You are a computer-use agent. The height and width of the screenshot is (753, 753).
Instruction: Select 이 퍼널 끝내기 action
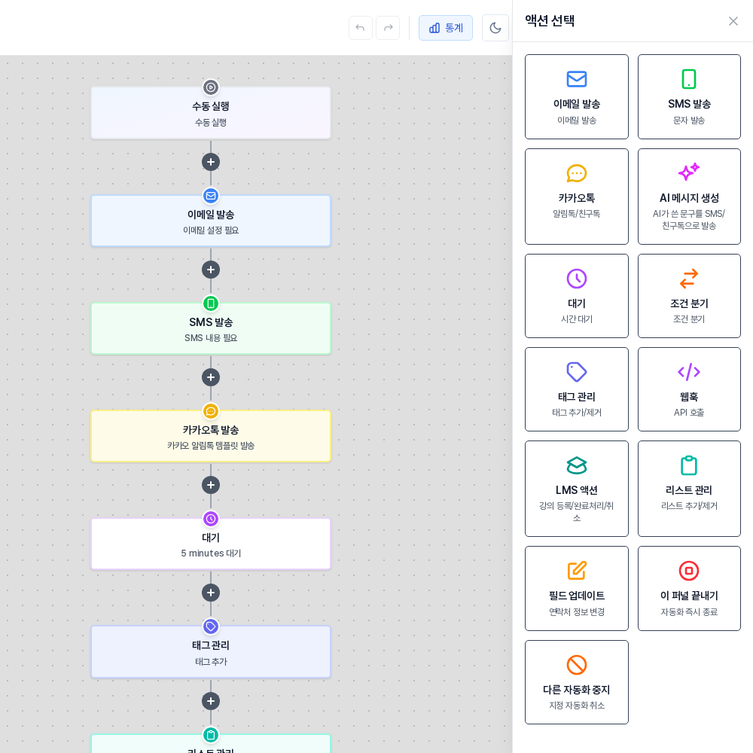689,588
